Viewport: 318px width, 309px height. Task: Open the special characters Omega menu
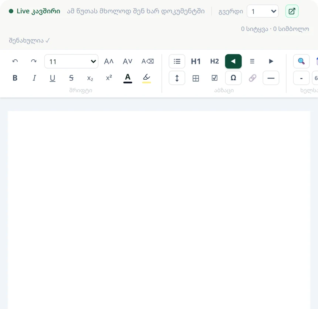pos(233,78)
